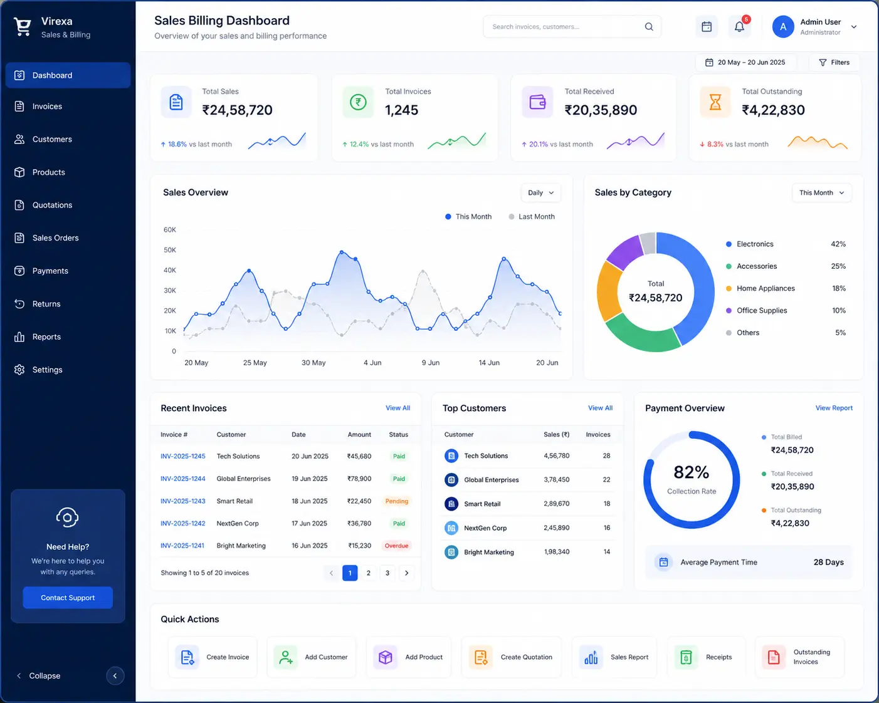Click the search magnifier icon
Image resolution: width=879 pixels, height=703 pixels.
[649, 27]
